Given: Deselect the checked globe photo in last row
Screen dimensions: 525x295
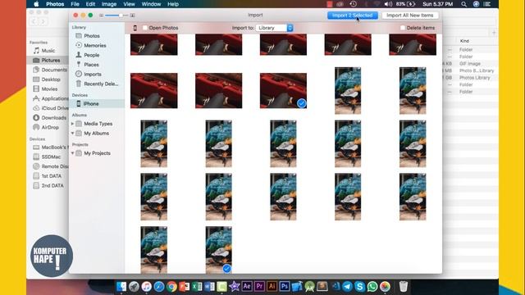Looking at the screenshot, I should [226, 268].
